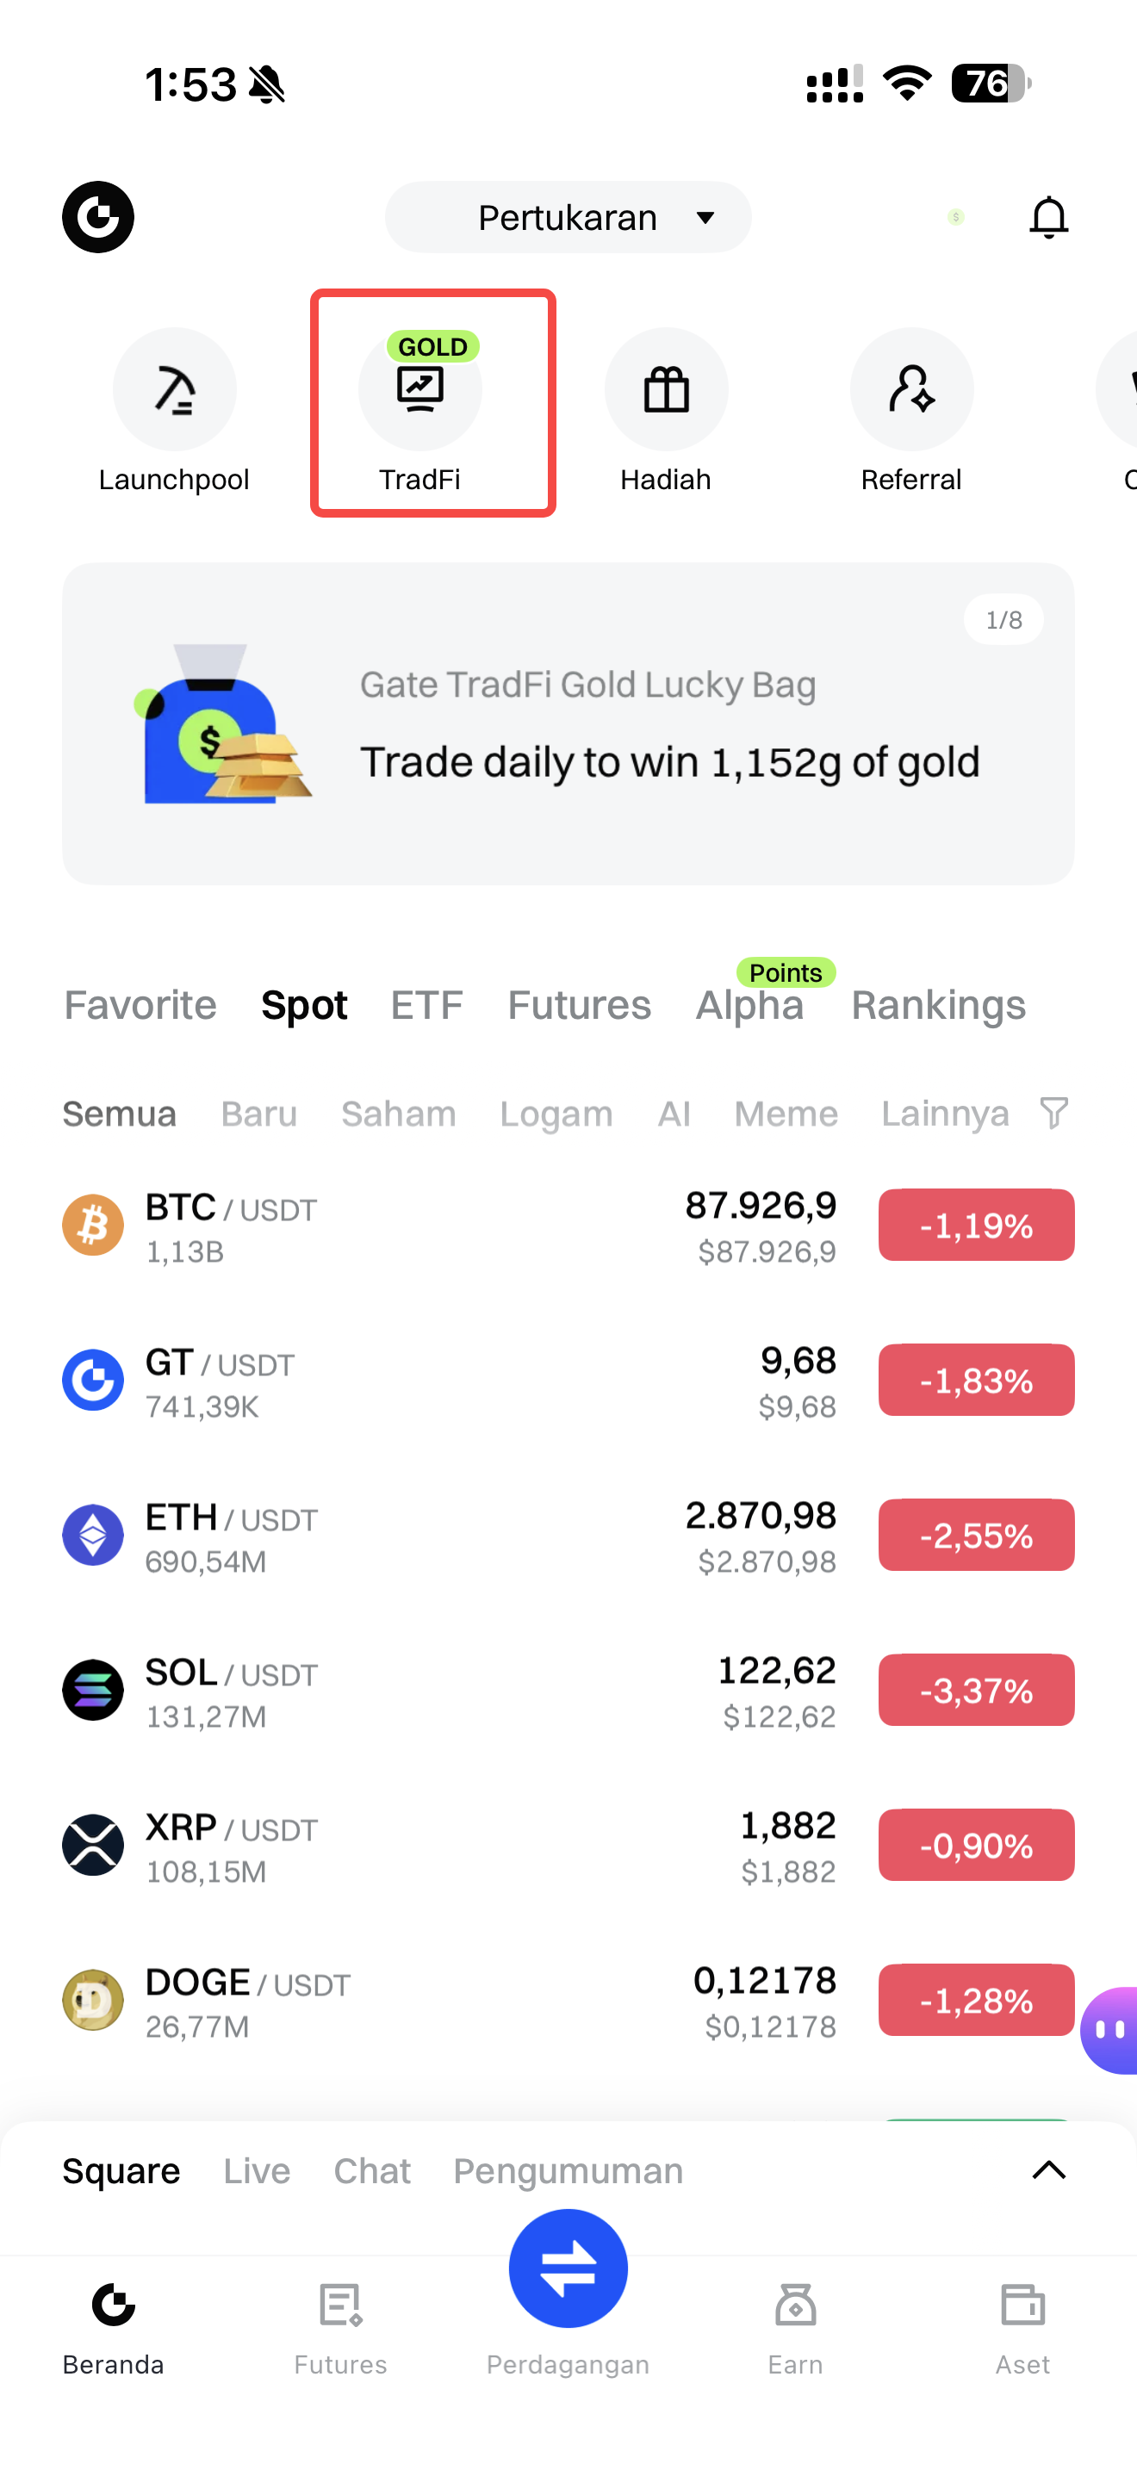
Task: Open the Launchpool shortcut icon
Action: coord(173,390)
